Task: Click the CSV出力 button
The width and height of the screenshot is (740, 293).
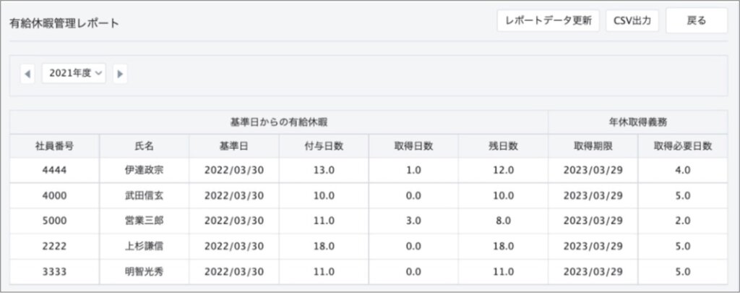Action: pyautogui.click(x=632, y=21)
